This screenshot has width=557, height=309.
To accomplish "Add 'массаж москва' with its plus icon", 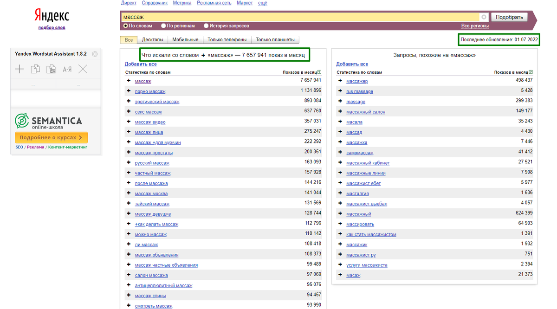I will pos(129,193).
